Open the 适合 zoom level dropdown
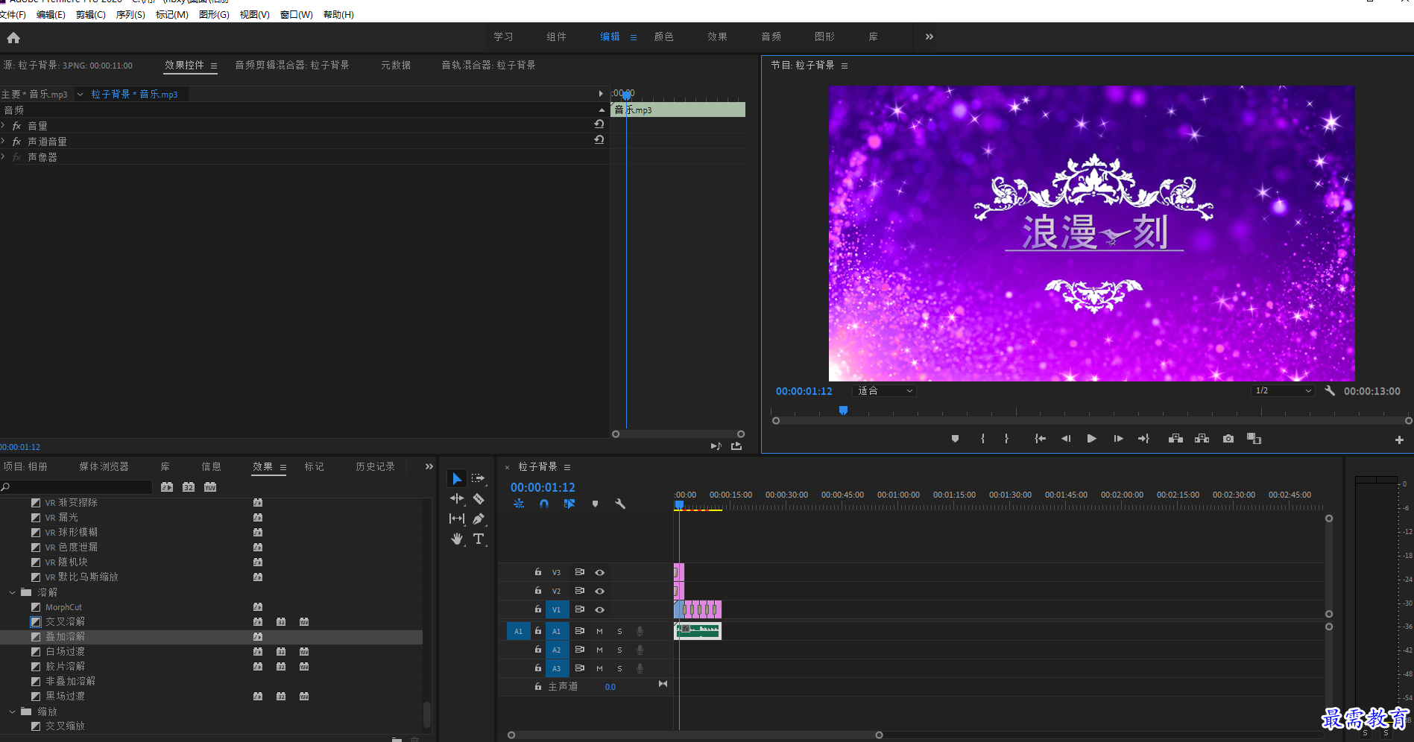This screenshot has height=742, width=1414. (884, 390)
